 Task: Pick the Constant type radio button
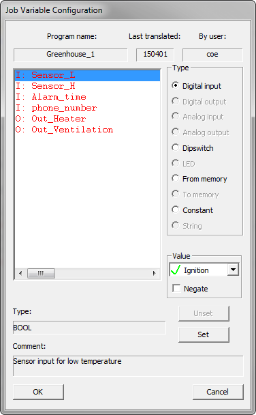175,210
